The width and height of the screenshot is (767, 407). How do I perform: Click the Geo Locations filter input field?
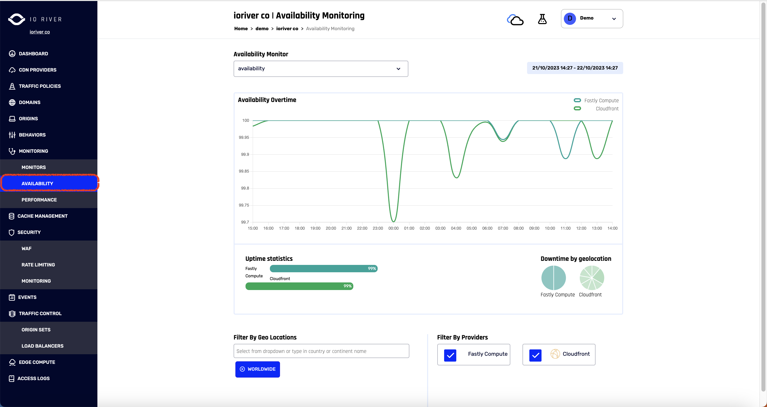(x=321, y=351)
